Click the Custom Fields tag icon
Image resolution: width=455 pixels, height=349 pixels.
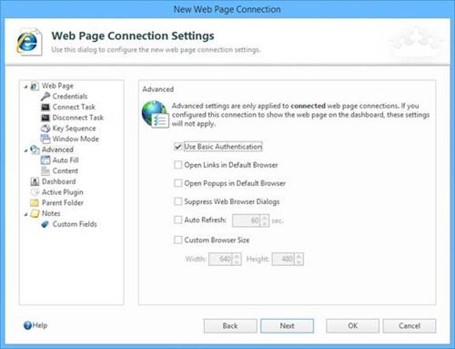pyautogui.click(x=45, y=224)
